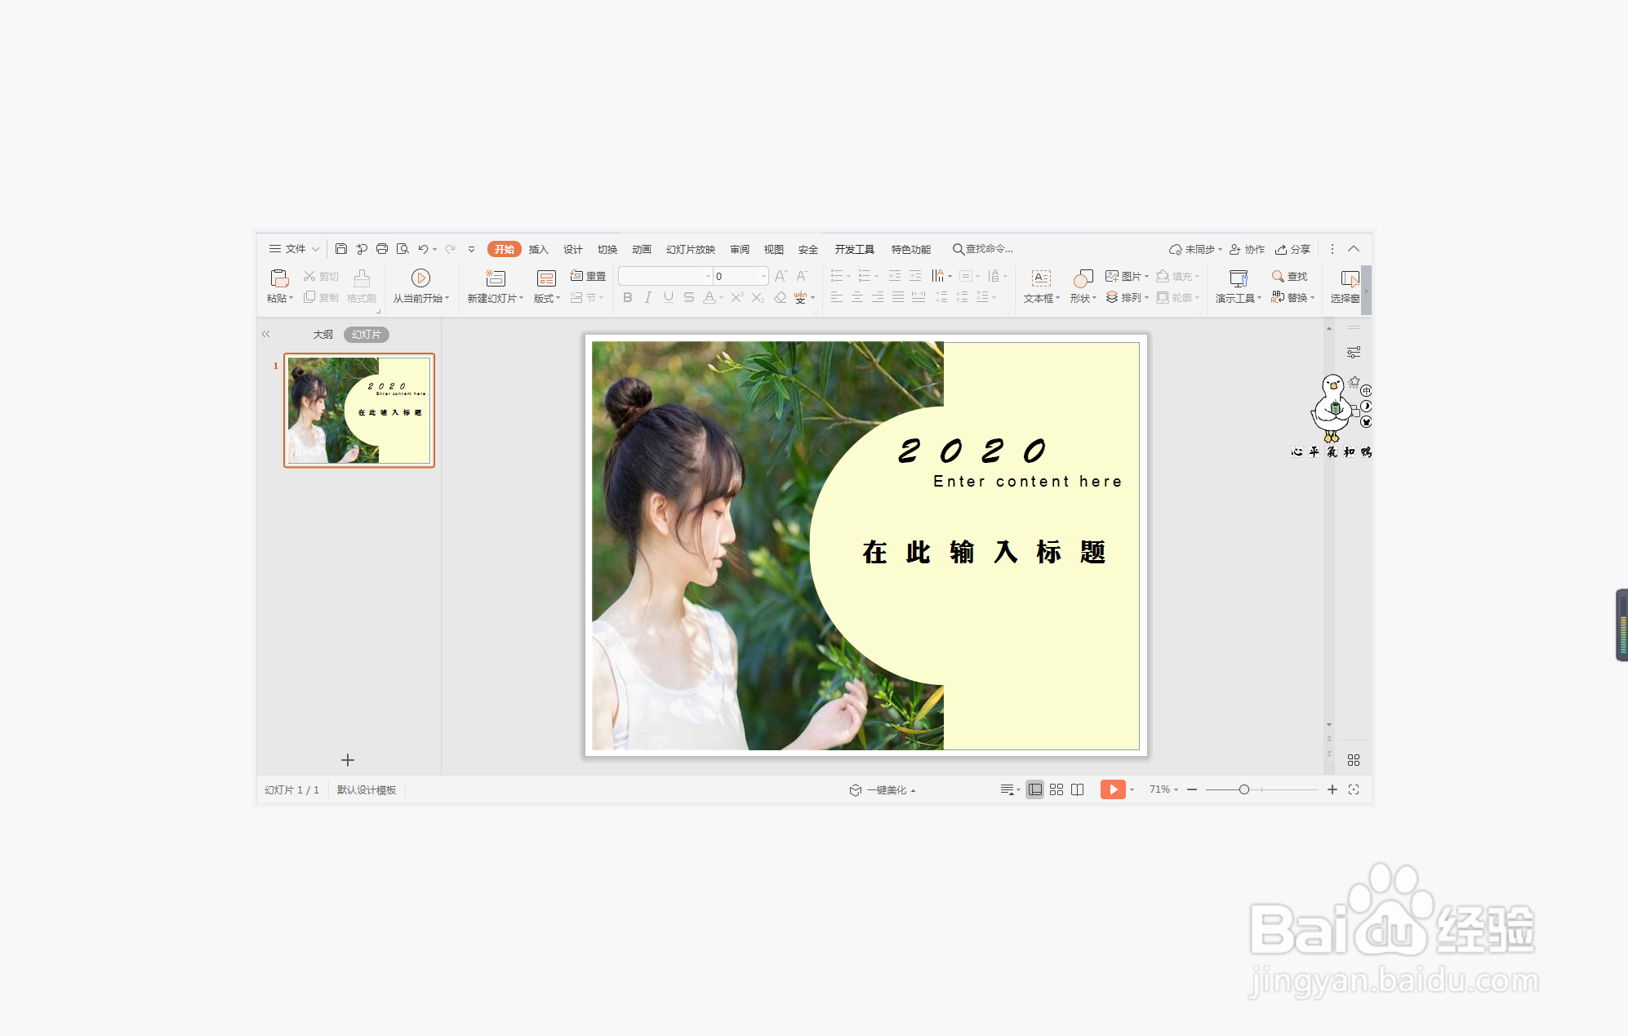Click the Reset (重置) slide button
Image resolution: width=1628 pixels, height=1036 pixels.
tap(588, 276)
